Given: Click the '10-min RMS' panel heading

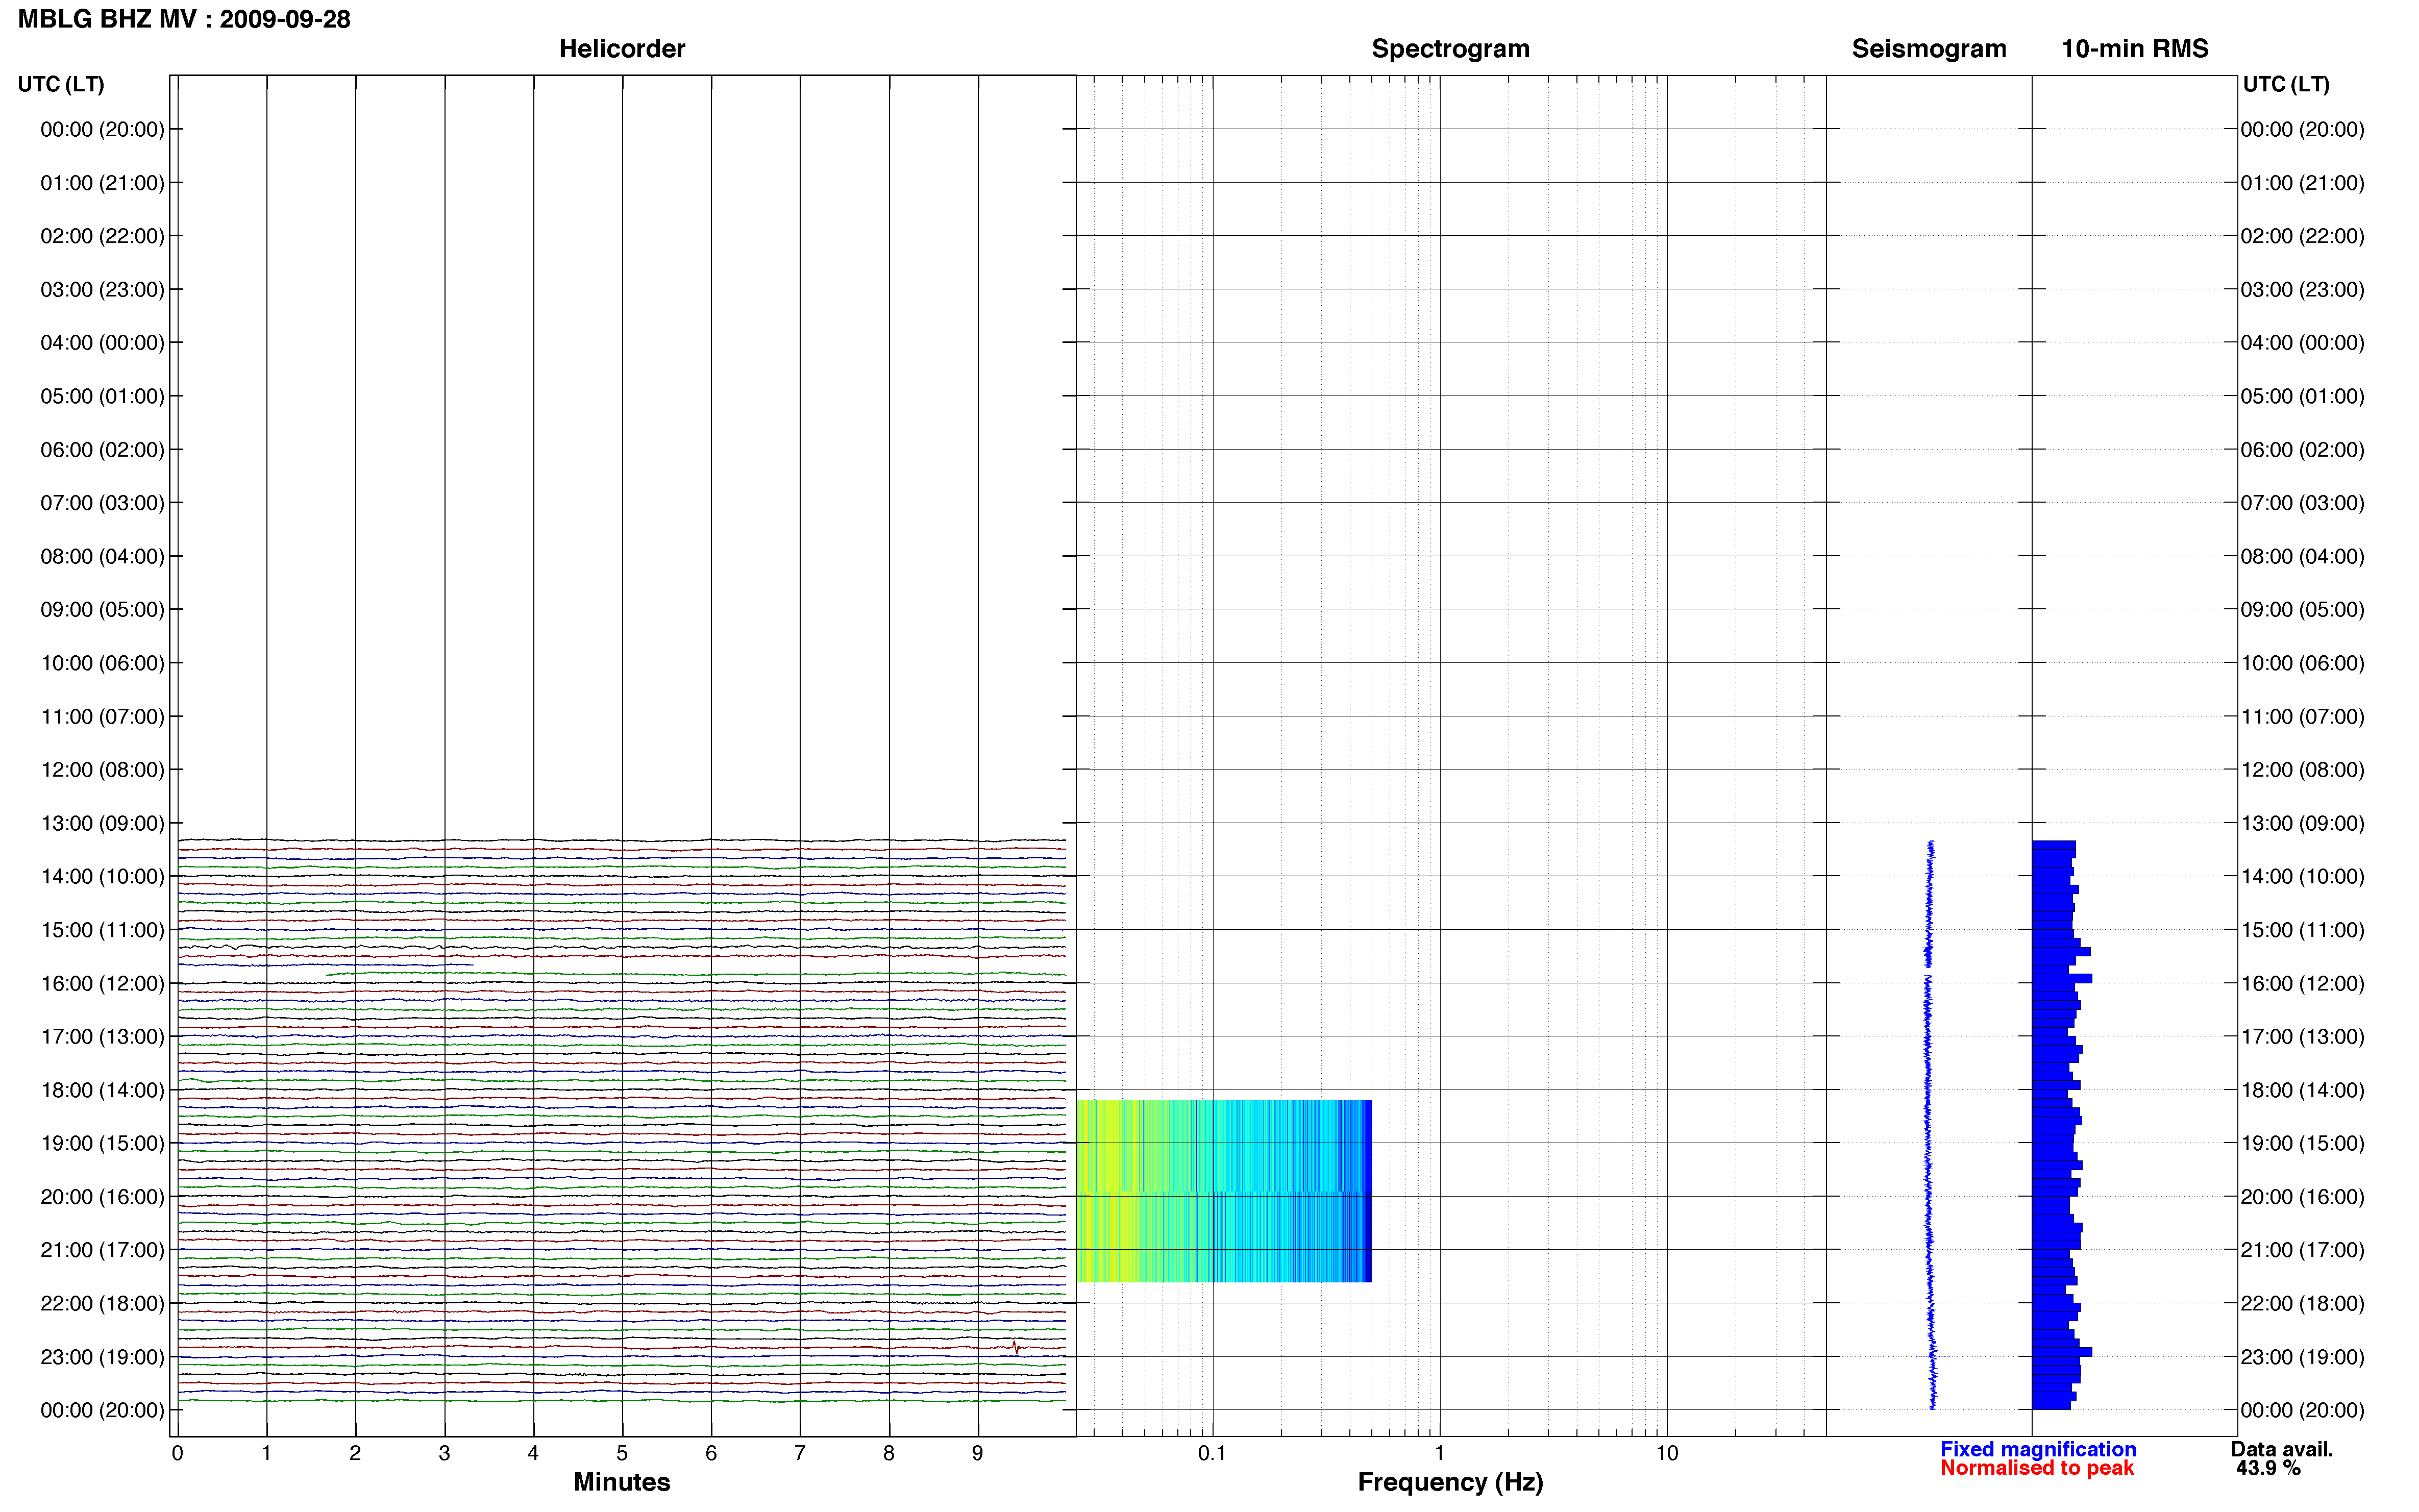Looking at the screenshot, I should click(x=2134, y=49).
